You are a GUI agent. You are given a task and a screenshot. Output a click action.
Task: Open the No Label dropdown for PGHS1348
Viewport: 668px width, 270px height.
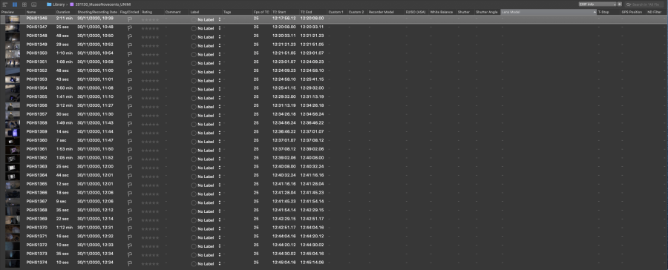(x=220, y=36)
